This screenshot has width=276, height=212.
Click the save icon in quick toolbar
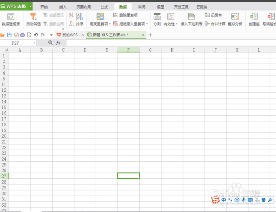click(9, 35)
